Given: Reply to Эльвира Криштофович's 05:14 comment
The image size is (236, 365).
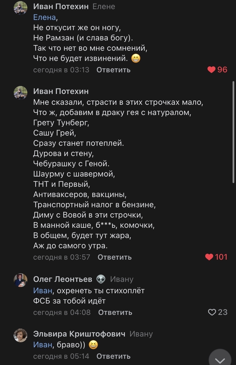Looking at the screenshot, I should tap(113, 356).
